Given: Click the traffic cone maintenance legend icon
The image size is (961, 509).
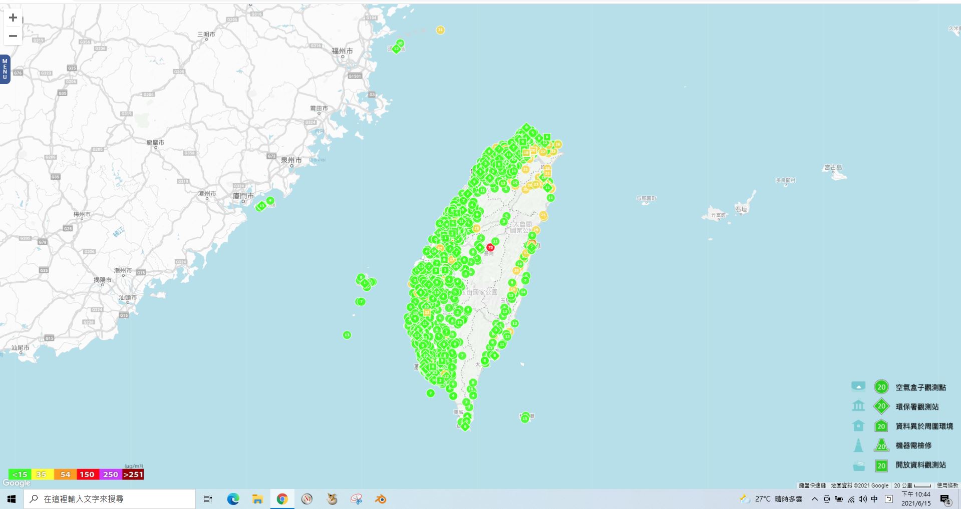Looking at the screenshot, I should pyautogui.click(x=858, y=445).
